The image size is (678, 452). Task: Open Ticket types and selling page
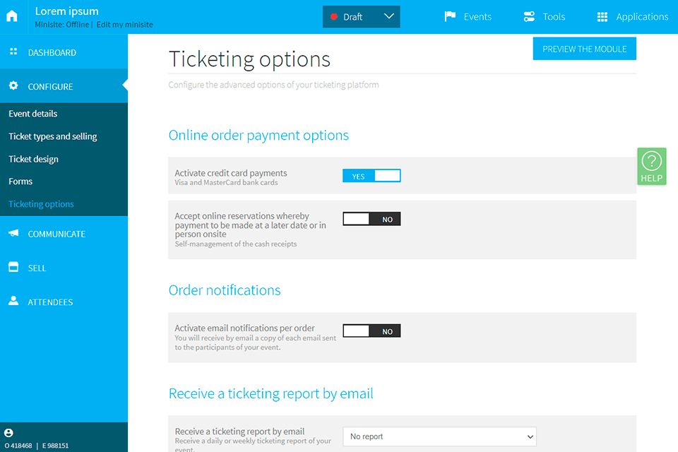[53, 136]
